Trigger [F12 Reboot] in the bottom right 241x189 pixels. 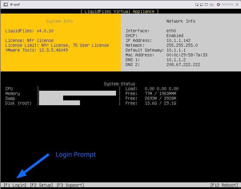224,185
